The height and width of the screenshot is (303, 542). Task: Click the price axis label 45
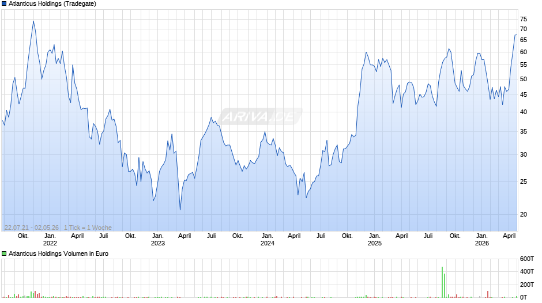[x=524, y=94]
